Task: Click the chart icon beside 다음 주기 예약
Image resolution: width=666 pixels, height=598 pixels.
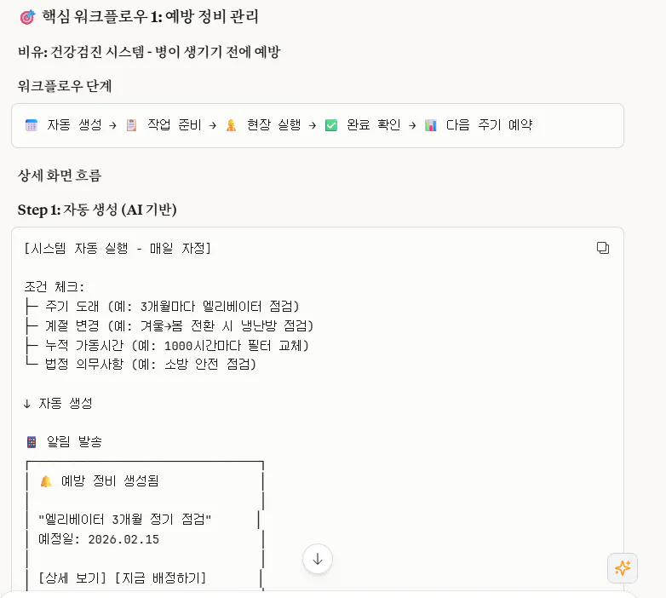Action: tap(431, 125)
